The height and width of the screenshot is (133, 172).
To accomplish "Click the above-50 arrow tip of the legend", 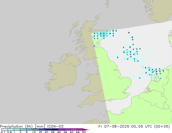I will tap(86, 129).
